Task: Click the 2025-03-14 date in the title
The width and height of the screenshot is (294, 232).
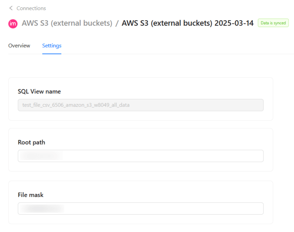Action: (234, 23)
